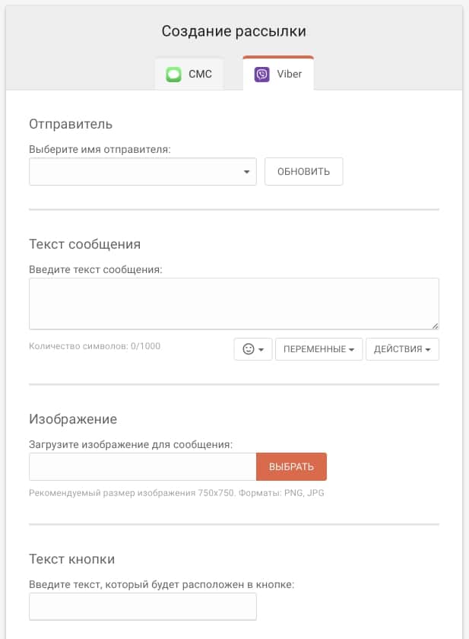The height and width of the screenshot is (639, 469).
Task: Click the green SMS message icon
Action: 174,75
